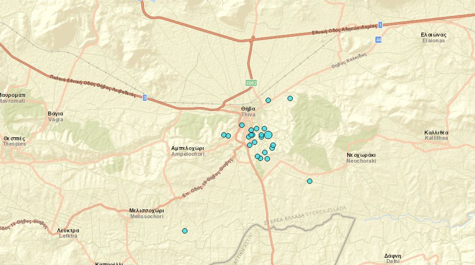Image resolution: width=475 pixels, height=265 pixels.
Task: Click the Kallithea village label
Action: (436, 135)
